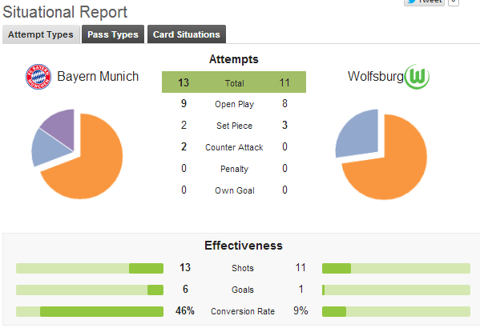Select the blue slice of Wolfsburg's pie chart
The image size is (480, 336).
360,134
